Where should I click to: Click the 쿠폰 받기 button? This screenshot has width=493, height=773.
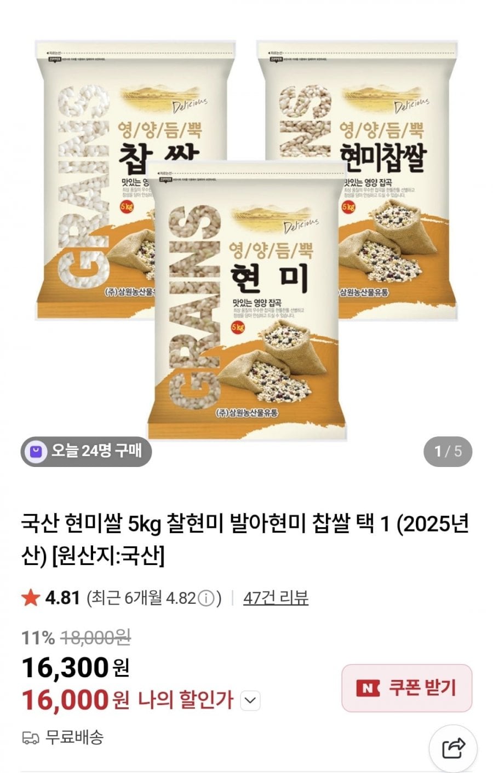[406, 688]
